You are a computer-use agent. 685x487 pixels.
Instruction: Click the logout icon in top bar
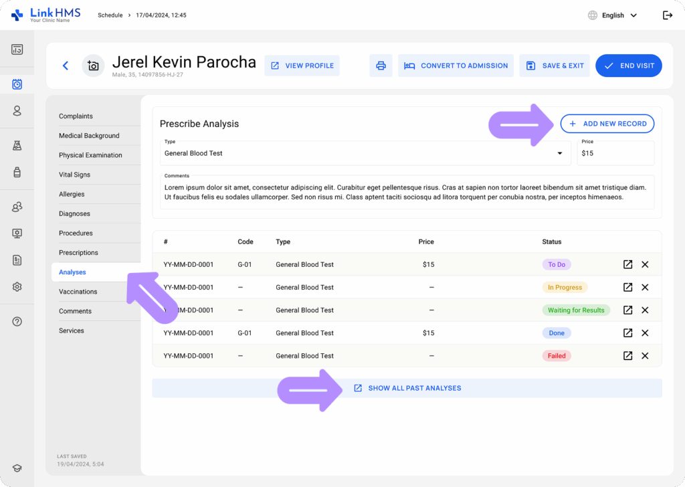[667, 15]
